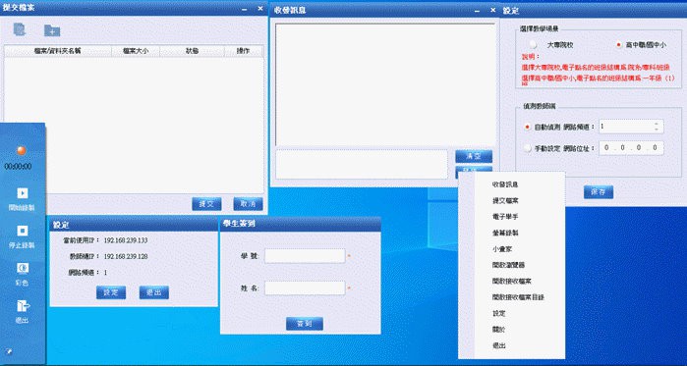Click the add-folder icon in 提交檔案 window
Image resolution: width=687 pixels, height=366 pixels.
tap(52, 30)
